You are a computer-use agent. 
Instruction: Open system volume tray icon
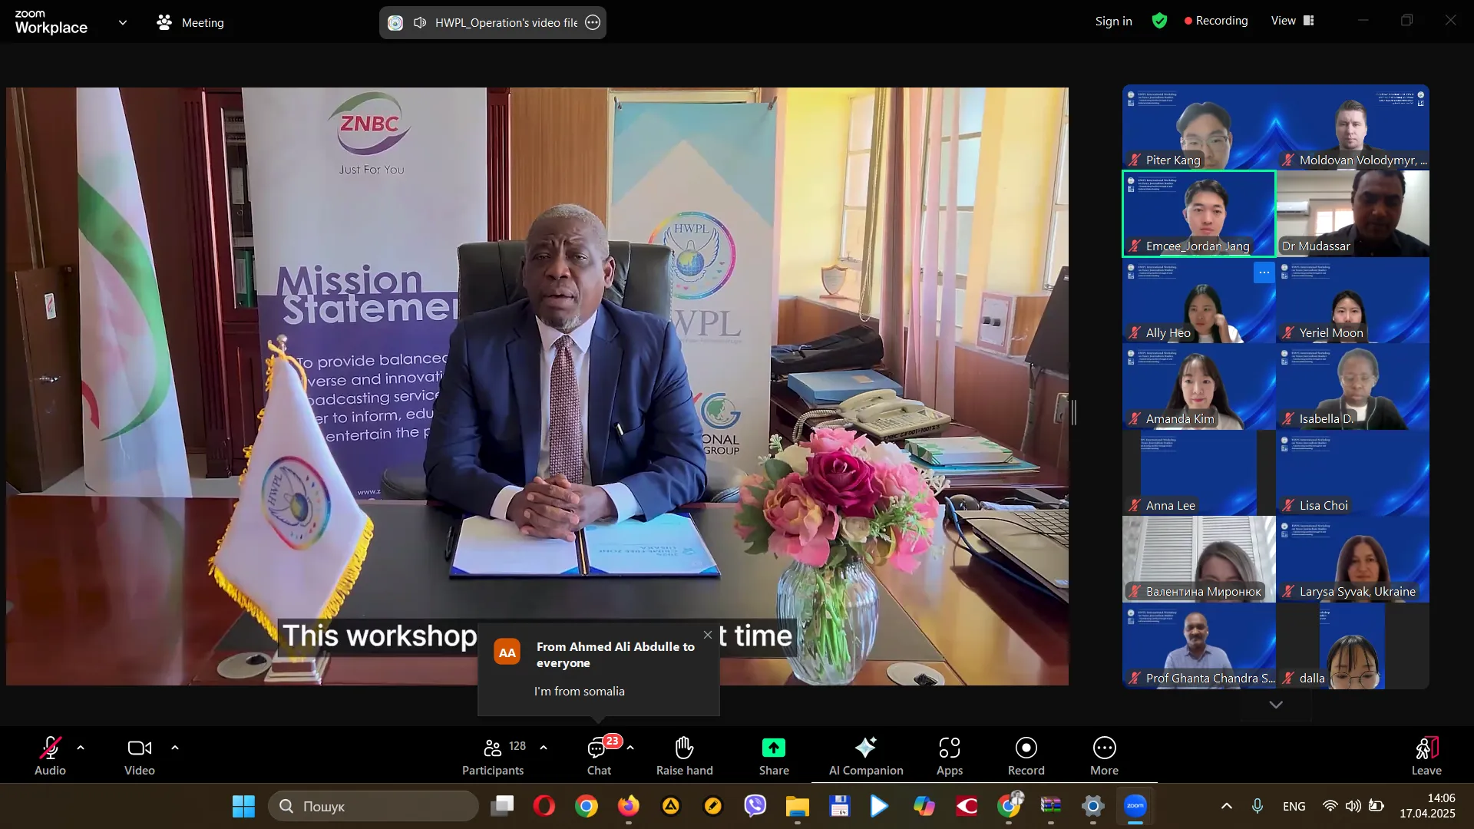(1353, 806)
